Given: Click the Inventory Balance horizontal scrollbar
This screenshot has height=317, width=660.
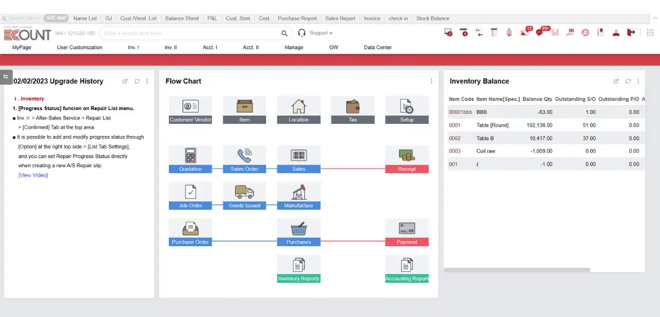Looking at the screenshot, I should coord(516,270).
